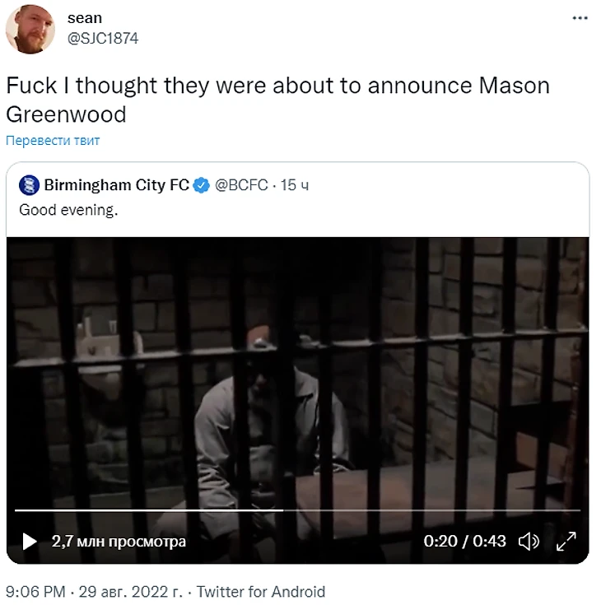Click the video frame of the prison cell
Viewport: 601px width, 605px height.
(x=297, y=370)
